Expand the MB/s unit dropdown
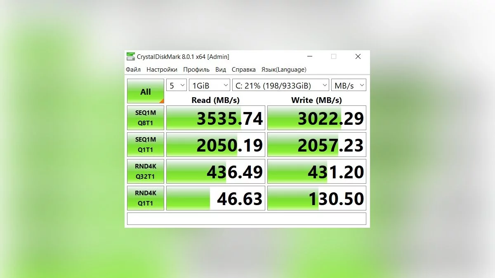The height and width of the screenshot is (278, 495). (x=349, y=85)
